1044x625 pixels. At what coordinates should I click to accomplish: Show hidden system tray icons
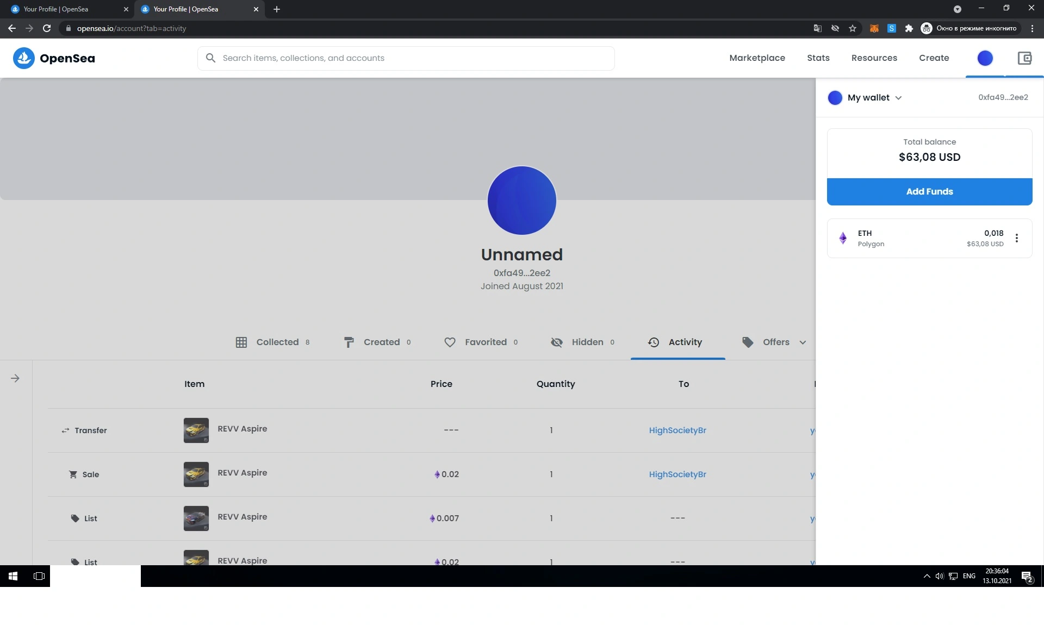pyautogui.click(x=926, y=576)
